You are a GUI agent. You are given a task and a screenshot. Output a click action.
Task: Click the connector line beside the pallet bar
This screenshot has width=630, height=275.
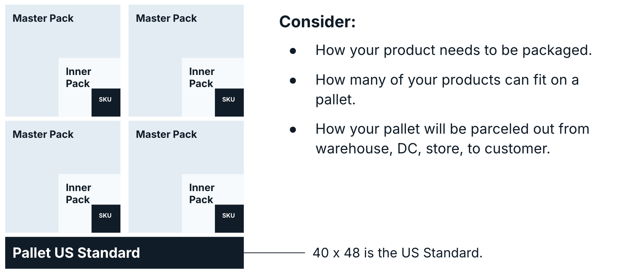point(274,253)
